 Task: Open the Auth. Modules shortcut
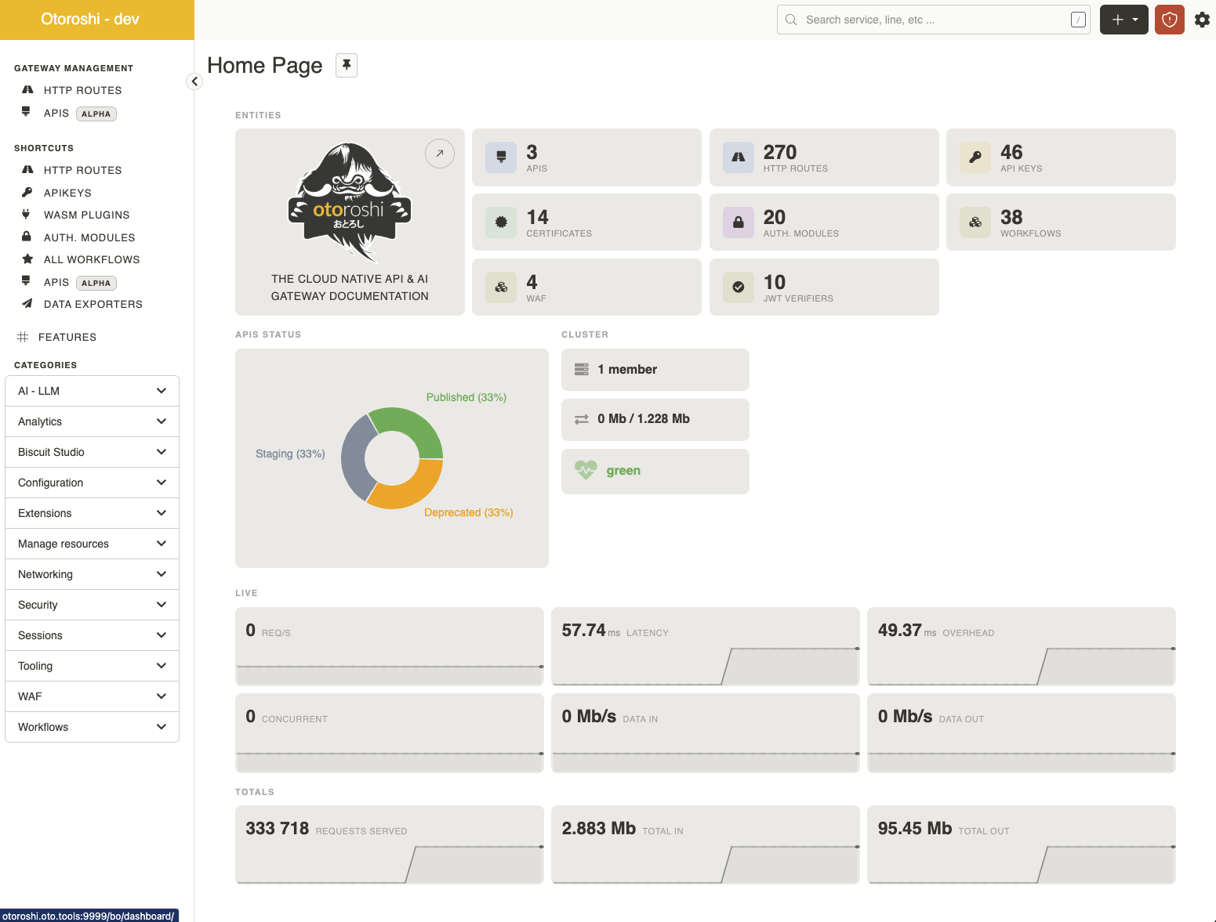[89, 237]
